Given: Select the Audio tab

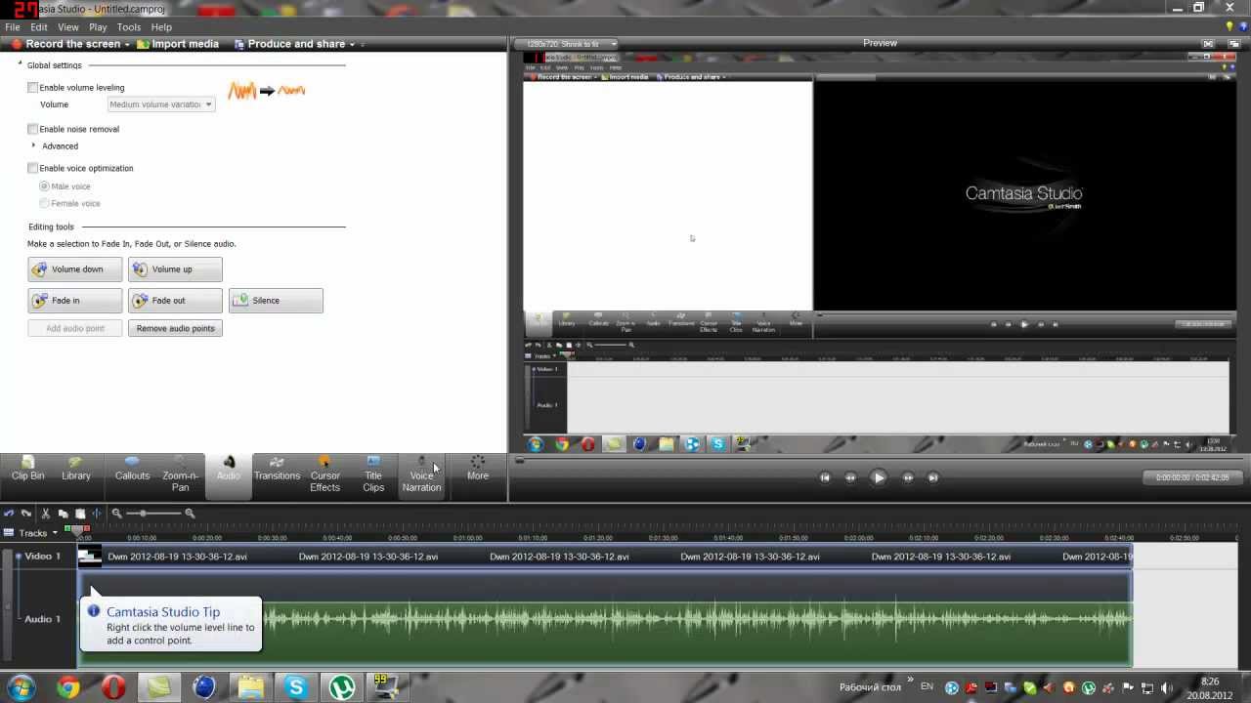Looking at the screenshot, I should click(229, 476).
